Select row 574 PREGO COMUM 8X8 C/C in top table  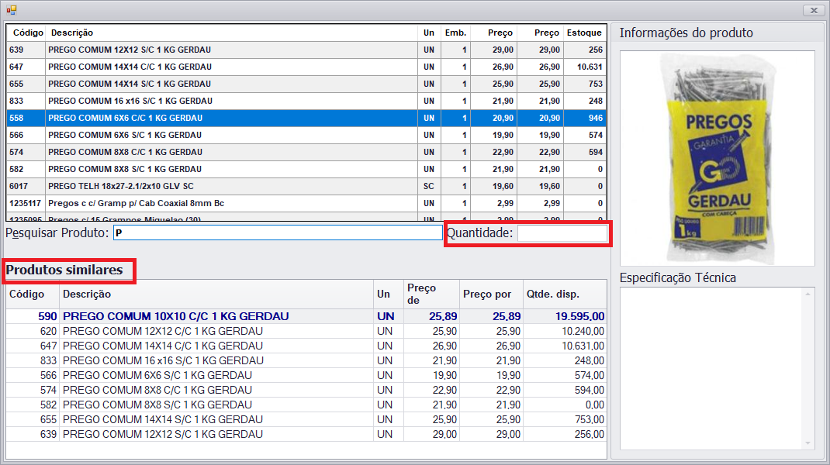pyautogui.click(x=306, y=152)
